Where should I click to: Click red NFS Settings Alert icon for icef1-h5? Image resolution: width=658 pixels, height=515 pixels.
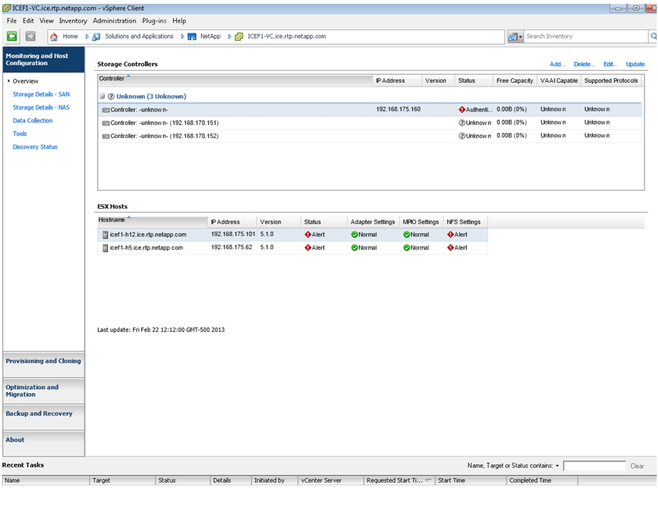point(450,248)
